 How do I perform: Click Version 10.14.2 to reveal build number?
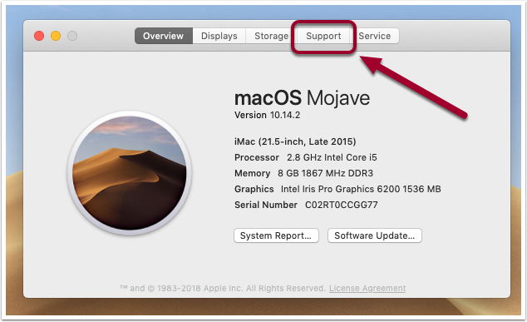(267, 115)
